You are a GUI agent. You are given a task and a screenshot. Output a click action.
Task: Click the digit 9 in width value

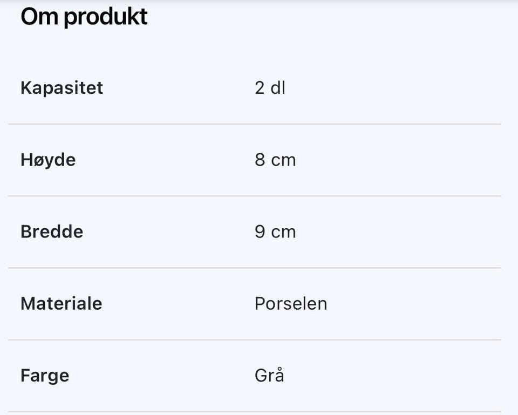click(260, 232)
